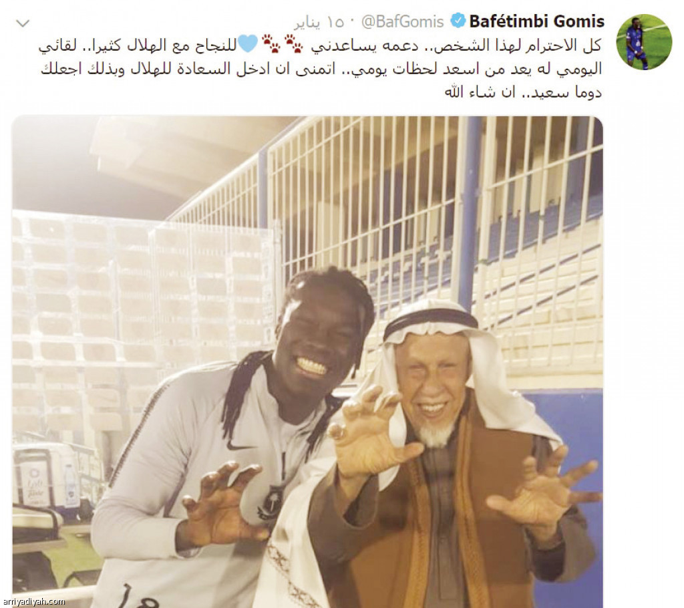This screenshot has height=608, width=684.
Task: Open the round profile avatar
Action: coord(644,42)
